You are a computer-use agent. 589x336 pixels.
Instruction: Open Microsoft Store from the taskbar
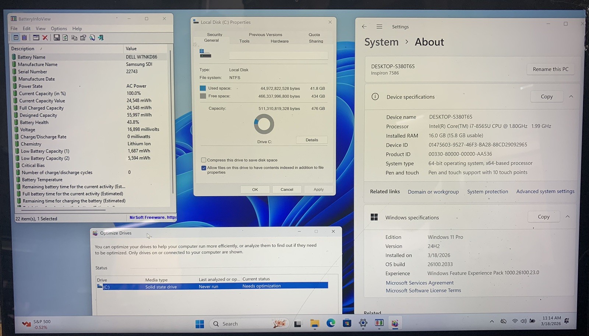[x=347, y=323]
